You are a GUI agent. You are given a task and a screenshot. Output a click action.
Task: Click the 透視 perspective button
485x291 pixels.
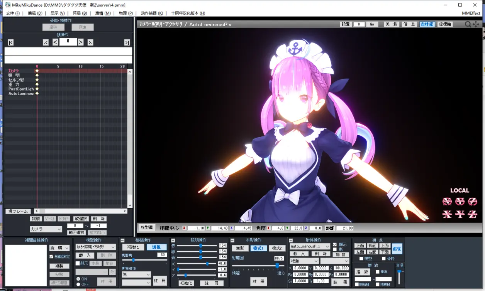156,247
